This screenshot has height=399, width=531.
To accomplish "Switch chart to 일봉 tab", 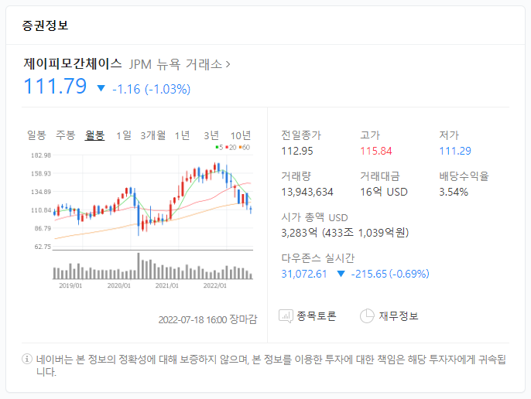I will pos(36,135).
